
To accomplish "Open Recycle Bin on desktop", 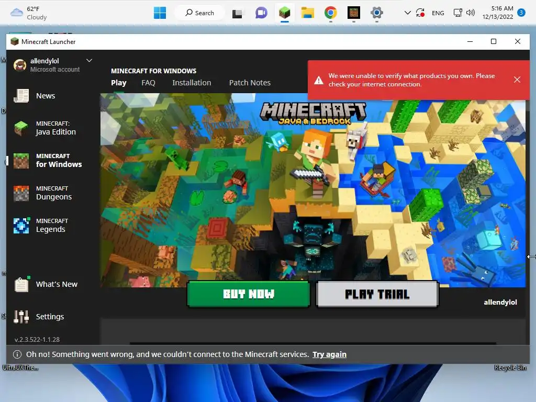I will coord(510,367).
